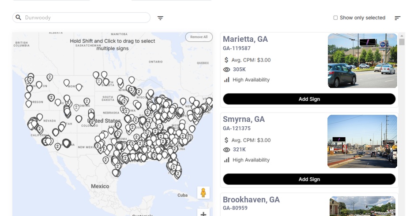
Task: Open the Brookhaven, GA listing title
Action: click(251, 200)
